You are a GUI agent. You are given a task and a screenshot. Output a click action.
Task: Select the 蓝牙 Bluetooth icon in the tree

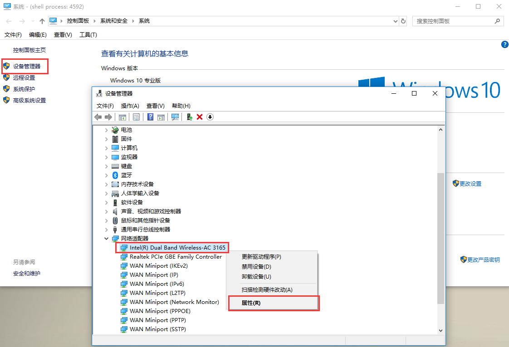point(115,175)
